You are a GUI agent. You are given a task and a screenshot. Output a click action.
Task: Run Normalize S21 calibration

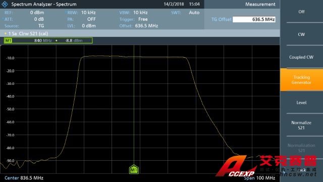(301, 125)
